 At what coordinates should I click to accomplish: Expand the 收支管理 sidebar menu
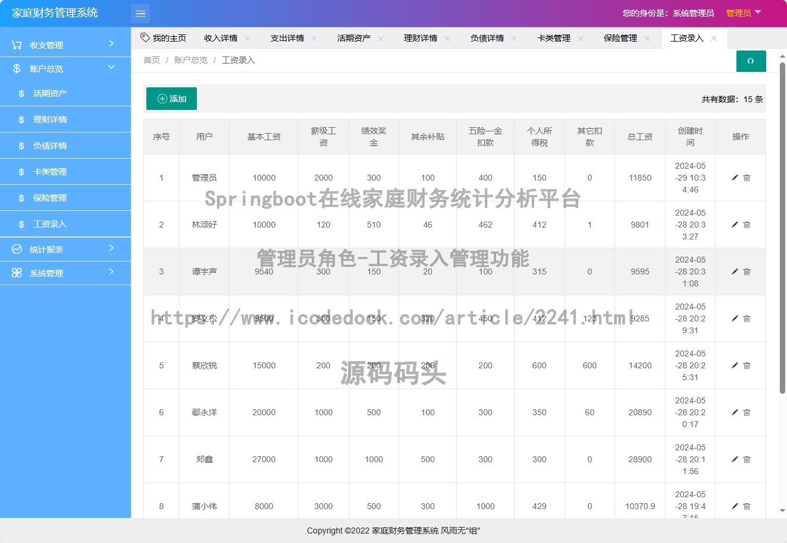65,45
